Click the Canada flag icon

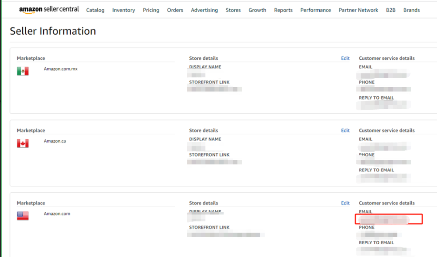pos(23,143)
